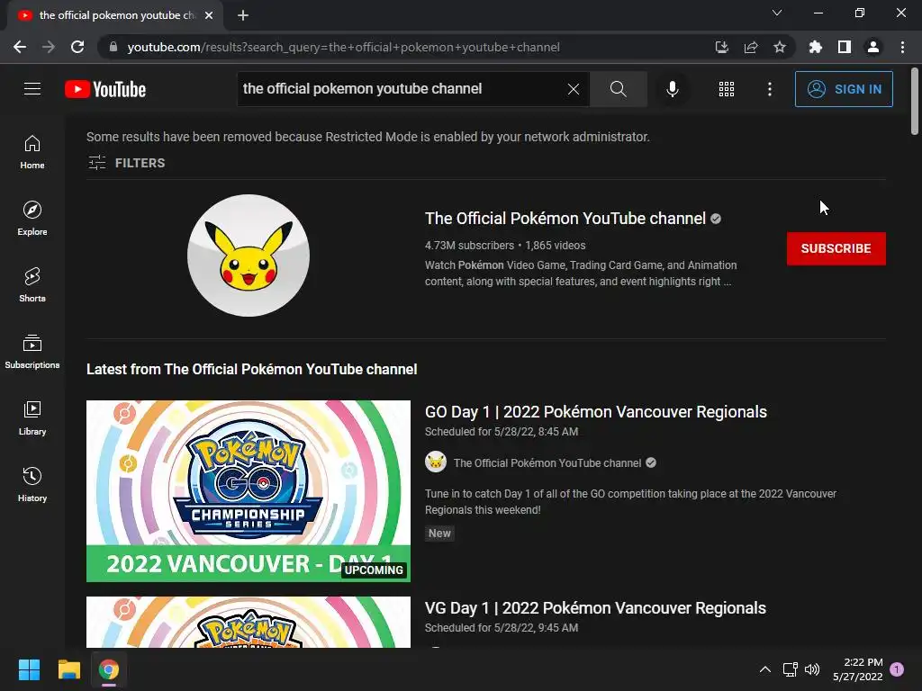Subscribe to the Official Pokémon channel

[x=836, y=248]
